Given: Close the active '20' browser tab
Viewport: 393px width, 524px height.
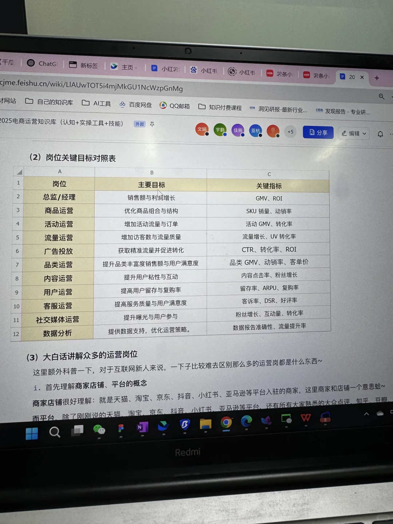Looking at the screenshot, I should (362, 77).
